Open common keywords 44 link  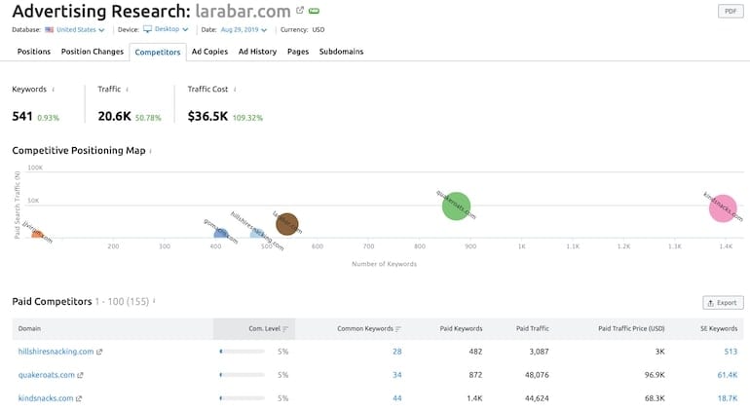(x=397, y=398)
